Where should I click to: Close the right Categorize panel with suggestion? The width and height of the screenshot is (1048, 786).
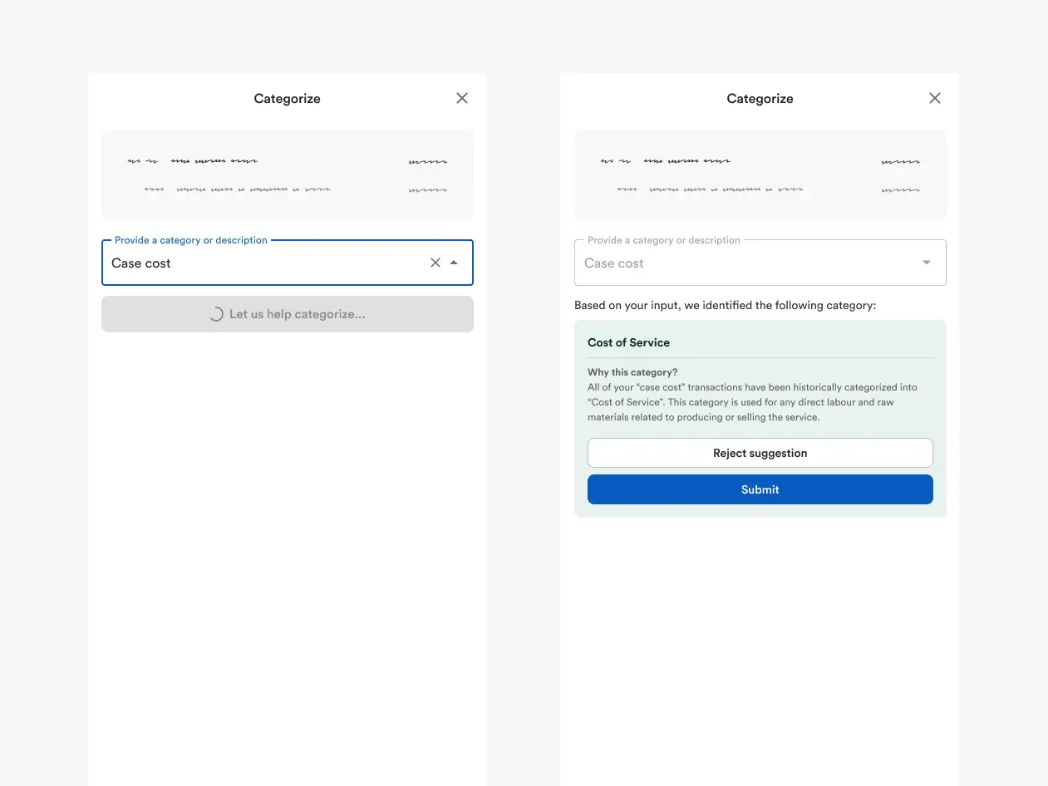[935, 98]
